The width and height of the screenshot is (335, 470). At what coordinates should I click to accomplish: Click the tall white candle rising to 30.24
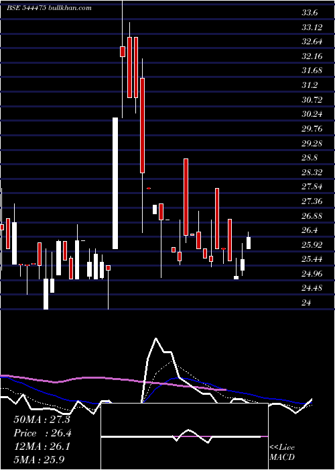point(115,183)
